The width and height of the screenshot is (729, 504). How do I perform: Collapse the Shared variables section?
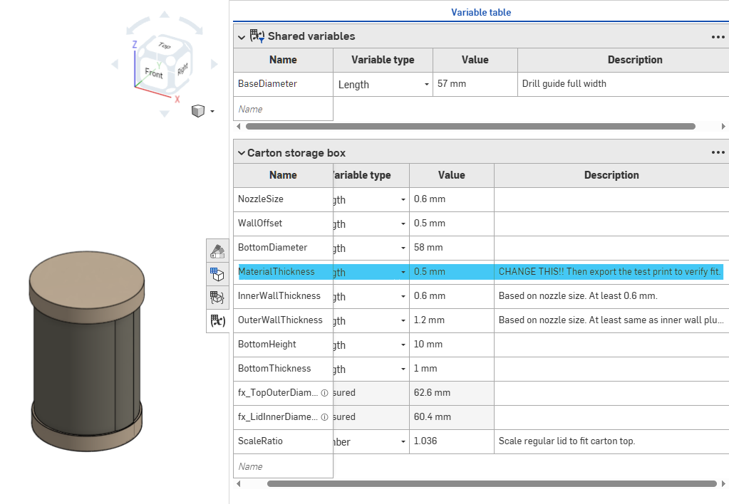pyautogui.click(x=242, y=37)
